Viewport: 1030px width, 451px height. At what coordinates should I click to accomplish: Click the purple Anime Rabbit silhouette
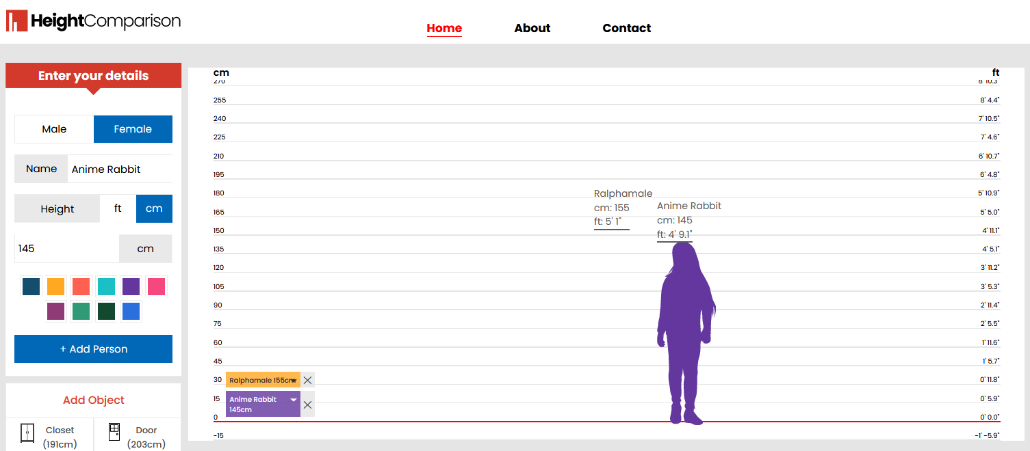(x=686, y=333)
